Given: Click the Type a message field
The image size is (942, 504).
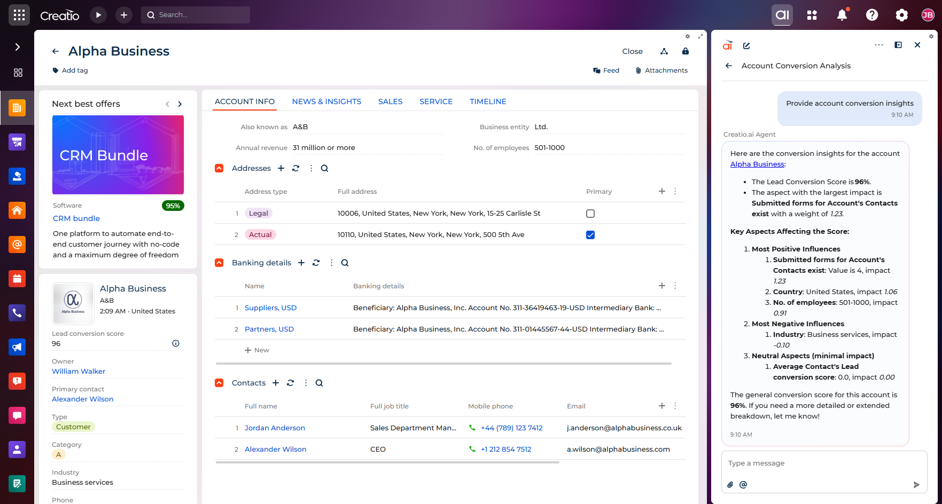Looking at the screenshot, I should [x=823, y=463].
